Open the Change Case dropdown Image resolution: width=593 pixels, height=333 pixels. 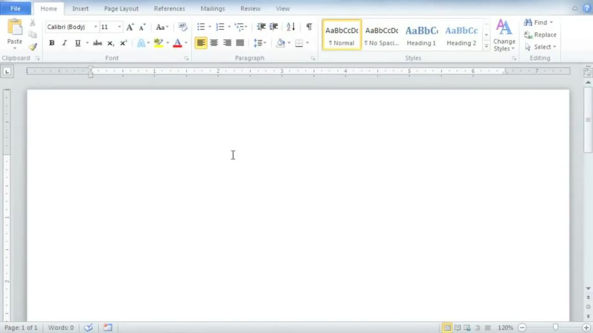[162, 27]
